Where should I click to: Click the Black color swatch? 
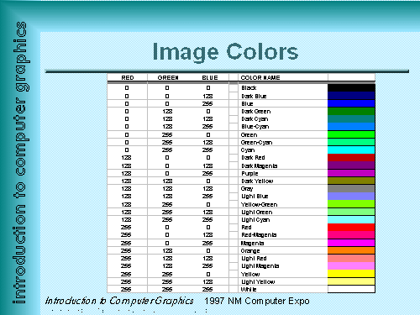click(351, 88)
